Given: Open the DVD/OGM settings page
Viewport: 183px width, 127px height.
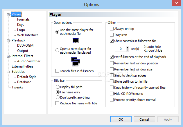Looking at the screenshot, I should (25, 46).
